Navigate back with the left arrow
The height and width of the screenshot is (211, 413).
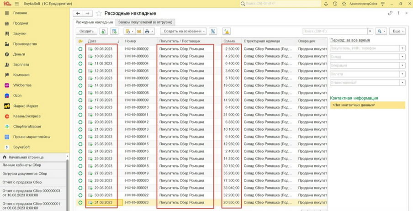coord(78,14)
